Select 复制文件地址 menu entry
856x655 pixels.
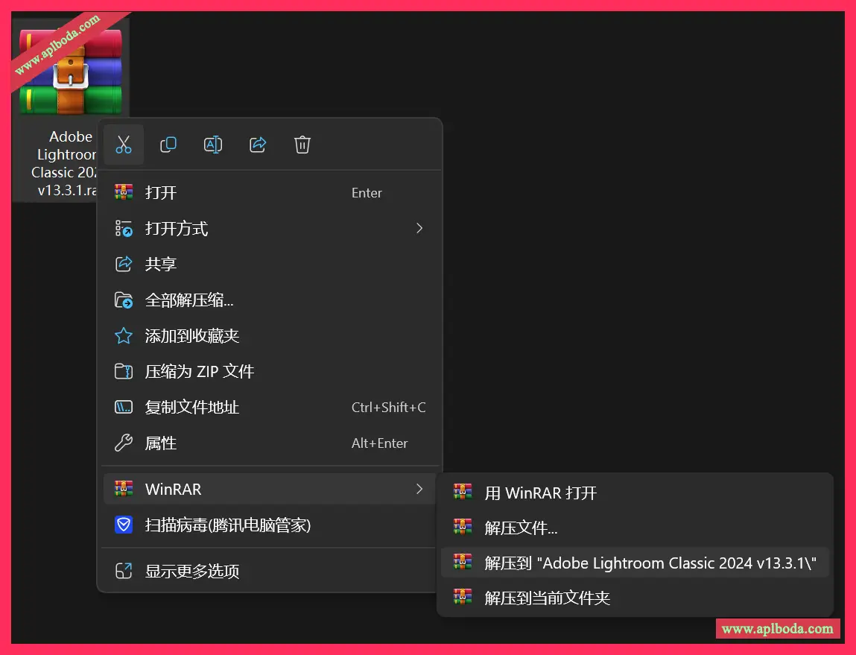192,408
